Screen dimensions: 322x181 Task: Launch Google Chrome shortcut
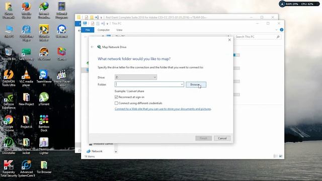pos(9,123)
